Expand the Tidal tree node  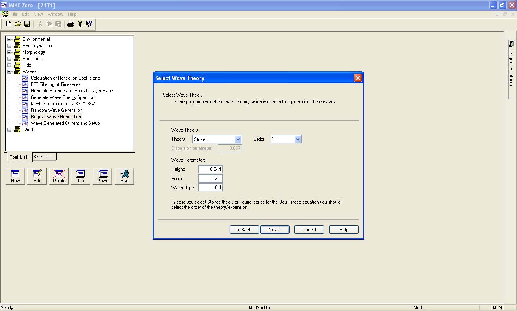(9, 65)
